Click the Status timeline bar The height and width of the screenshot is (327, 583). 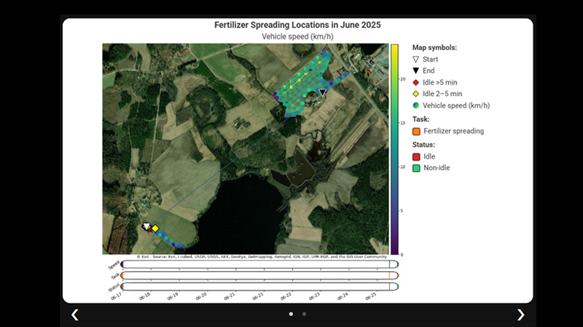click(x=259, y=286)
